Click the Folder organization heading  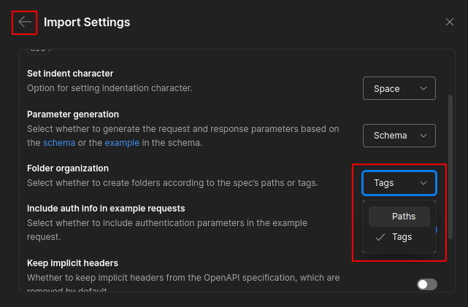[x=68, y=168]
